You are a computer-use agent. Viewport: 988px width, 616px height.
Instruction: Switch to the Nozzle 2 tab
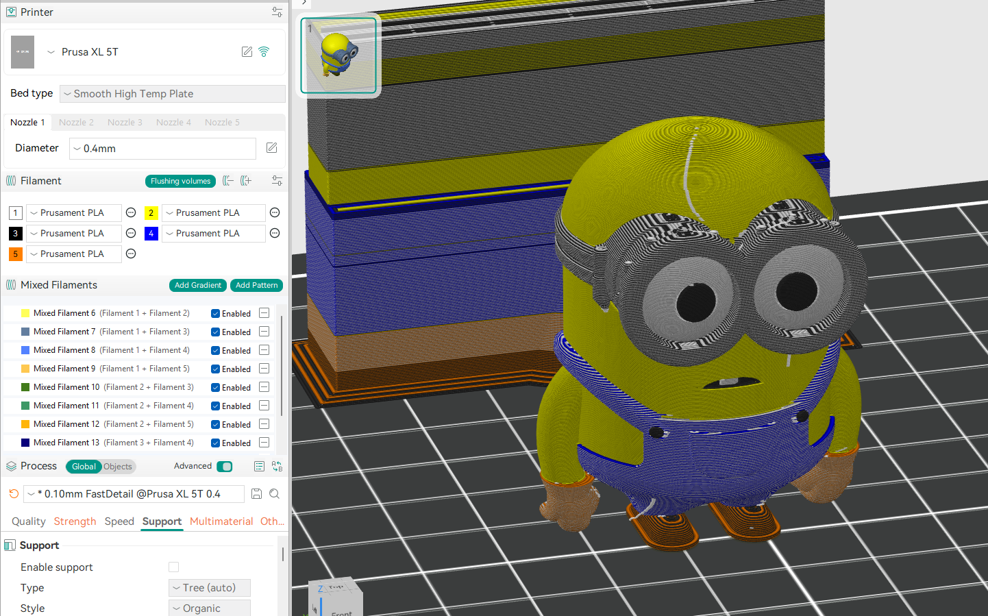click(x=76, y=123)
